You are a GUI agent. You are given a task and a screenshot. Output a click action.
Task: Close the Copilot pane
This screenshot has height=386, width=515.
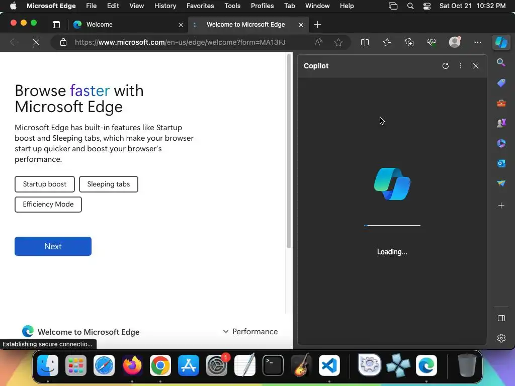[476, 66]
